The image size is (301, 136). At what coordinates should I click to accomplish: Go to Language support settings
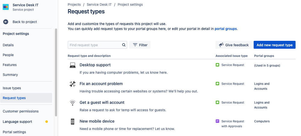click(x=17, y=122)
